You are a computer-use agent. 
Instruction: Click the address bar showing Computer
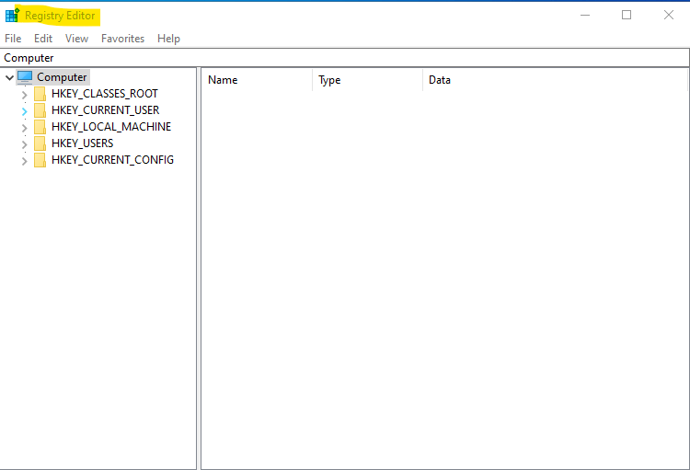coord(345,58)
